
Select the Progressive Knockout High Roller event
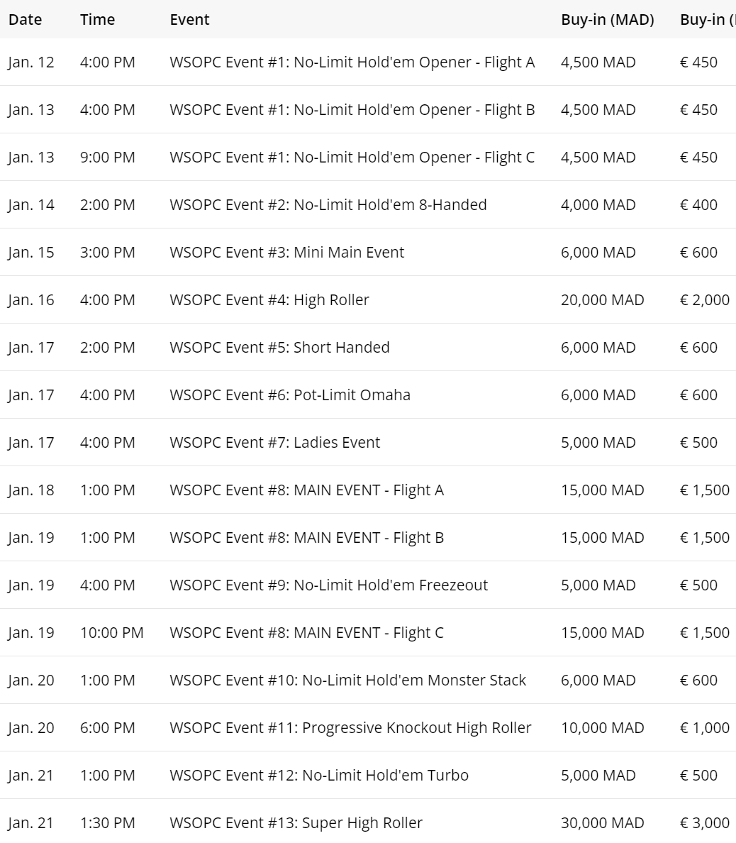pos(350,728)
